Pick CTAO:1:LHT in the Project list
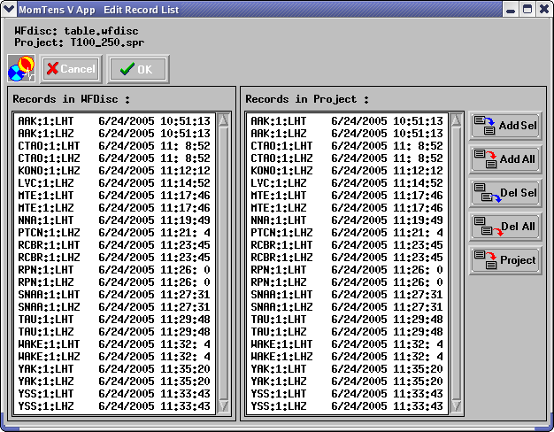This screenshot has height=432, width=554. click(x=347, y=146)
